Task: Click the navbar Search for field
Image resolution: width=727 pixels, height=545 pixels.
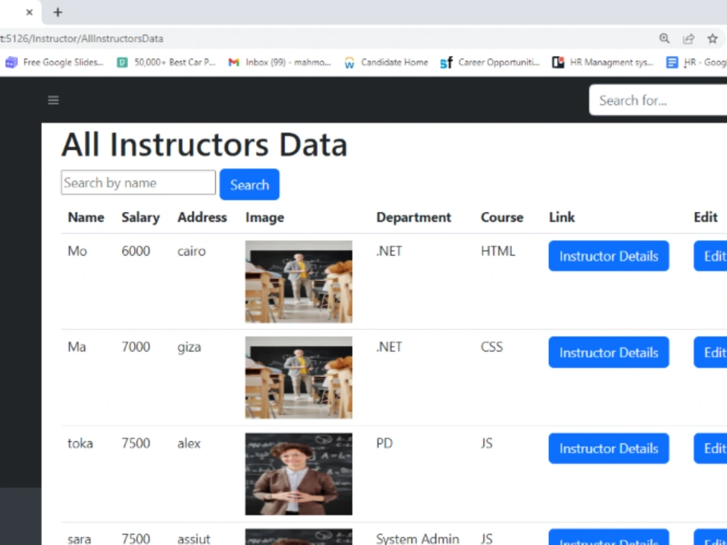Action: tap(658, 100)
